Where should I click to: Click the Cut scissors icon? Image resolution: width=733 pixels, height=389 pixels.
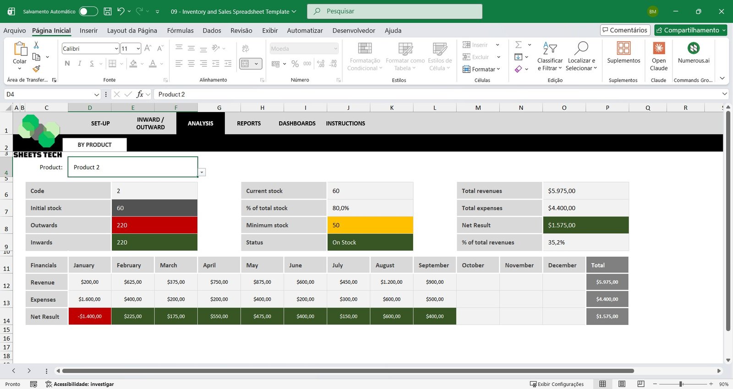point(36,45)
